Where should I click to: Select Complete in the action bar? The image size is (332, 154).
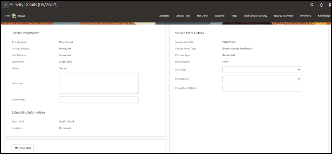[x=164, y=16]
